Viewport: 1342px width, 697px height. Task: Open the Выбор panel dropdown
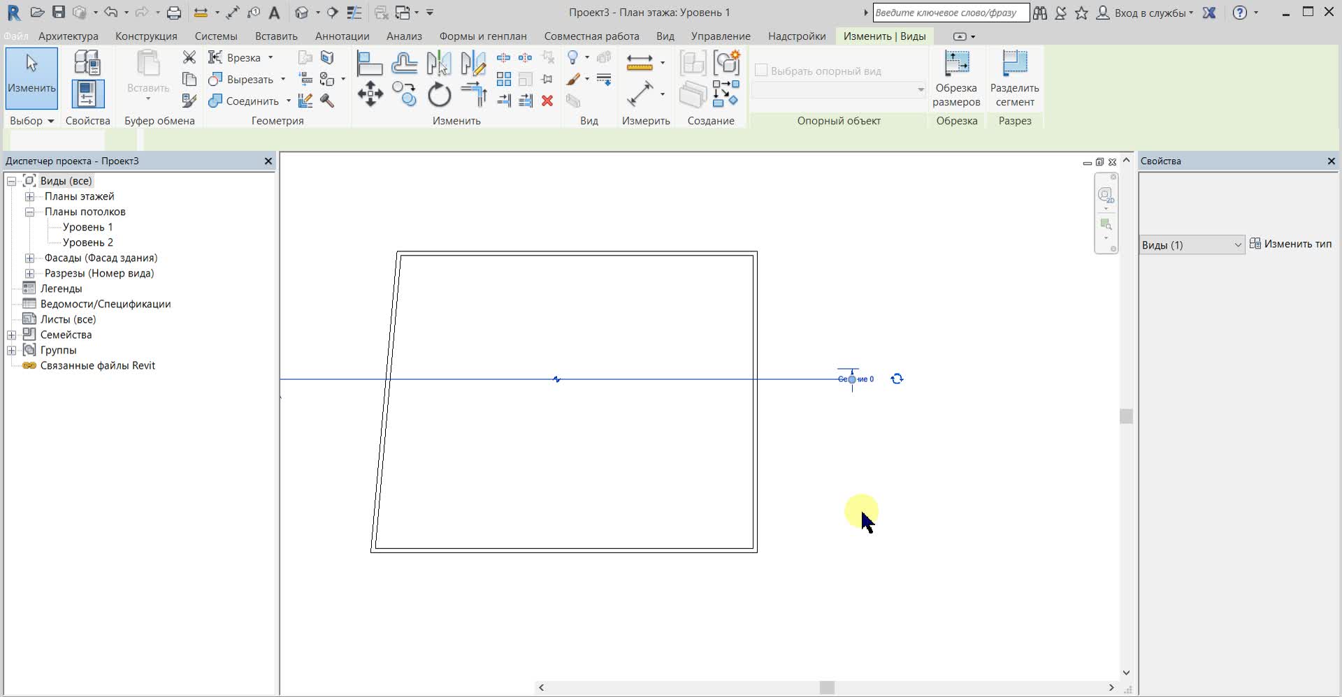point(31,121)
